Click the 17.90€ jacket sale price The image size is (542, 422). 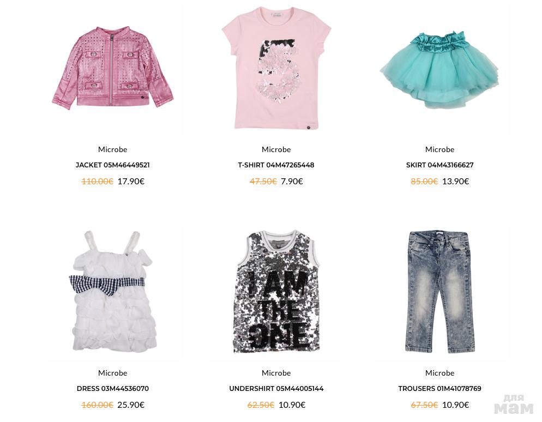pos(131,182)
